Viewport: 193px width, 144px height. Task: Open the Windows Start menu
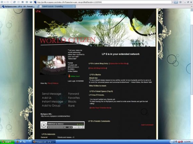[x=7, y=142]
